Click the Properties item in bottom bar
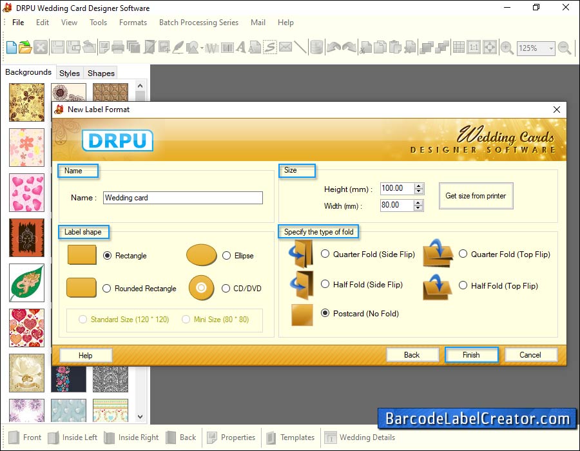 coord(231,437)
